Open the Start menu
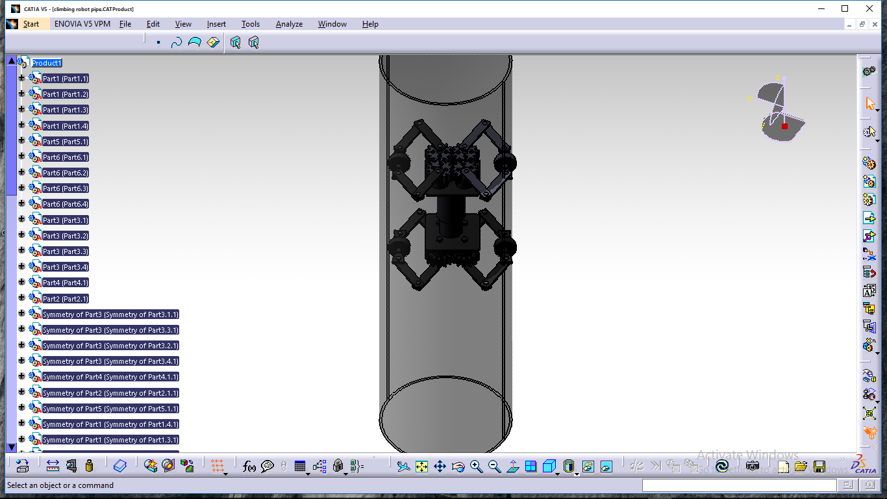887x499 pixels. click(x=31, y=24)
